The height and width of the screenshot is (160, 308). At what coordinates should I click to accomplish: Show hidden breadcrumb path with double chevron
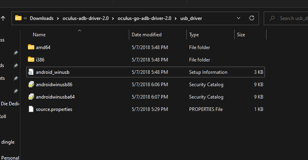click(x=26, y=18)
